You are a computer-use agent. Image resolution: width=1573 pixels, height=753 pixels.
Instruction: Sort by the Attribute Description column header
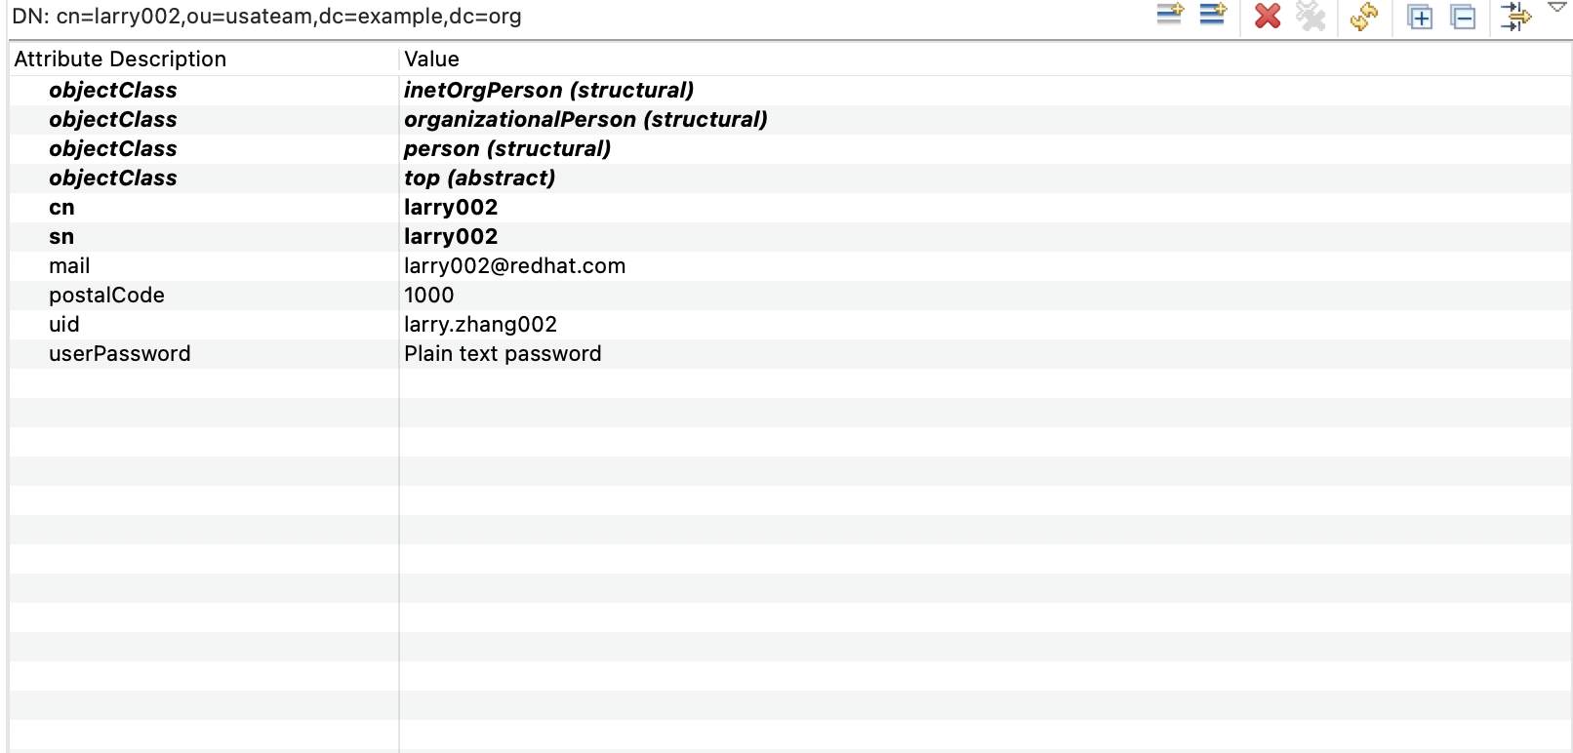[120, 59]
